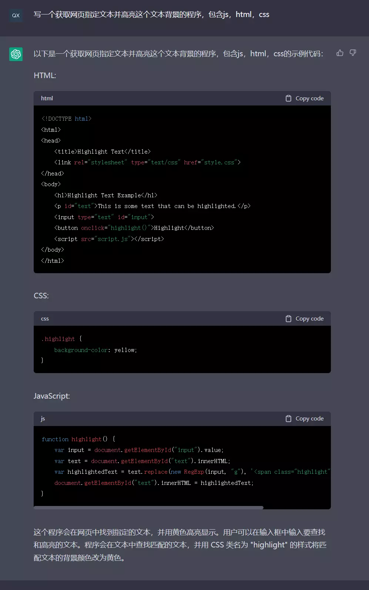This screenshot has width=369, height=590.
Task: Click the '</head>' closing tag line
Action: (x=53, y=174)
